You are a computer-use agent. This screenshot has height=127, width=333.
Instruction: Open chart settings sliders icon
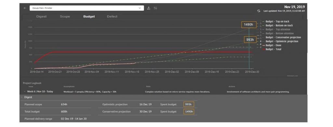(155, 8)
